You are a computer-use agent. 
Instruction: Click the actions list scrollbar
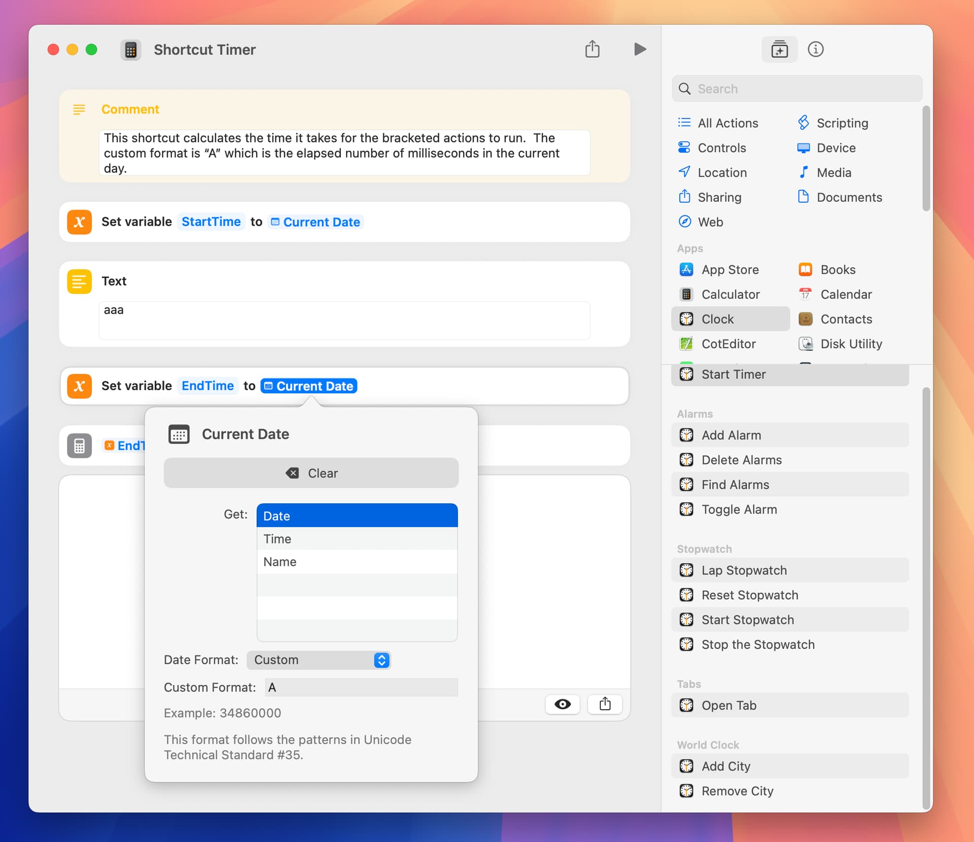(926, 598)
